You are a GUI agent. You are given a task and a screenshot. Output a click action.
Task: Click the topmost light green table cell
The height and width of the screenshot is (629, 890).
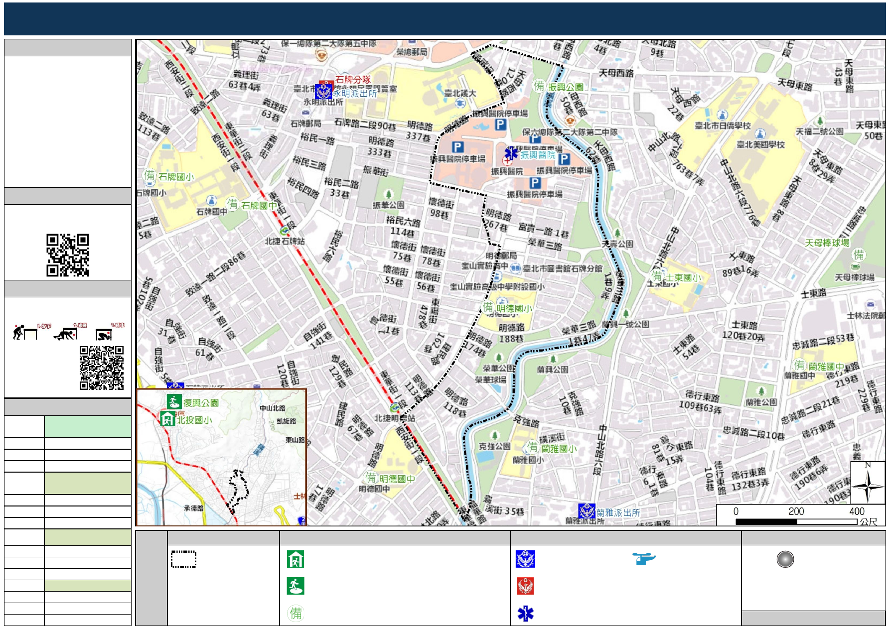pyautogui.click(x=88, y=427)
